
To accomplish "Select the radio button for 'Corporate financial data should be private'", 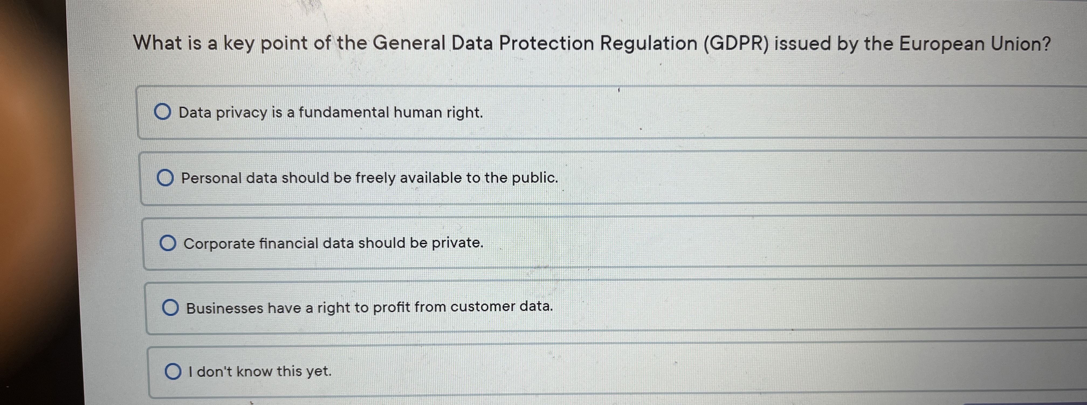I will tap(168, 243).
